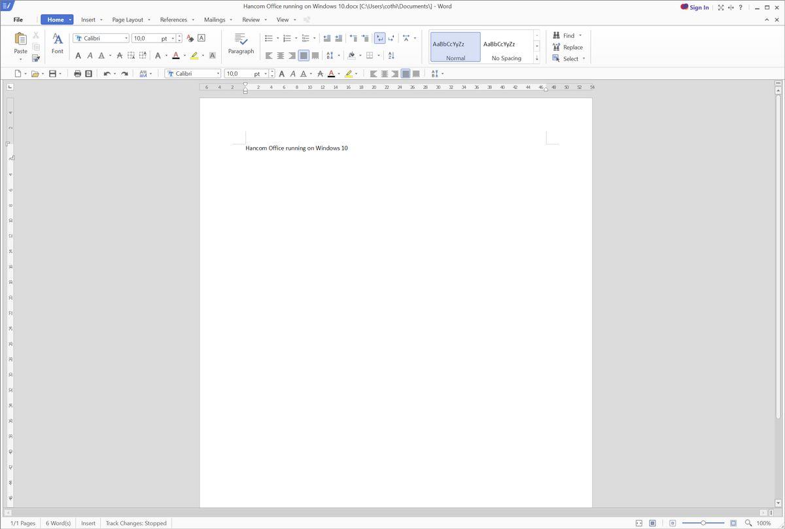The width and height of the screenshot is (785, 529).
Task: Open the Select dropdown arrow
Action: [x=584, y=59]
